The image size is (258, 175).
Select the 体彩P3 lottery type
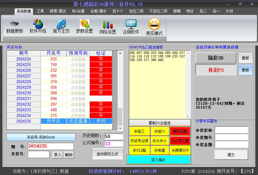[215, 70]
